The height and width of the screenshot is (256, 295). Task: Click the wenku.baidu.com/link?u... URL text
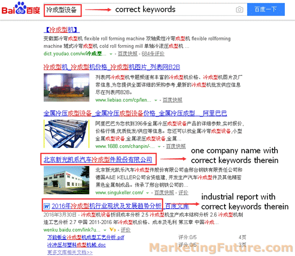click(72, 230)
